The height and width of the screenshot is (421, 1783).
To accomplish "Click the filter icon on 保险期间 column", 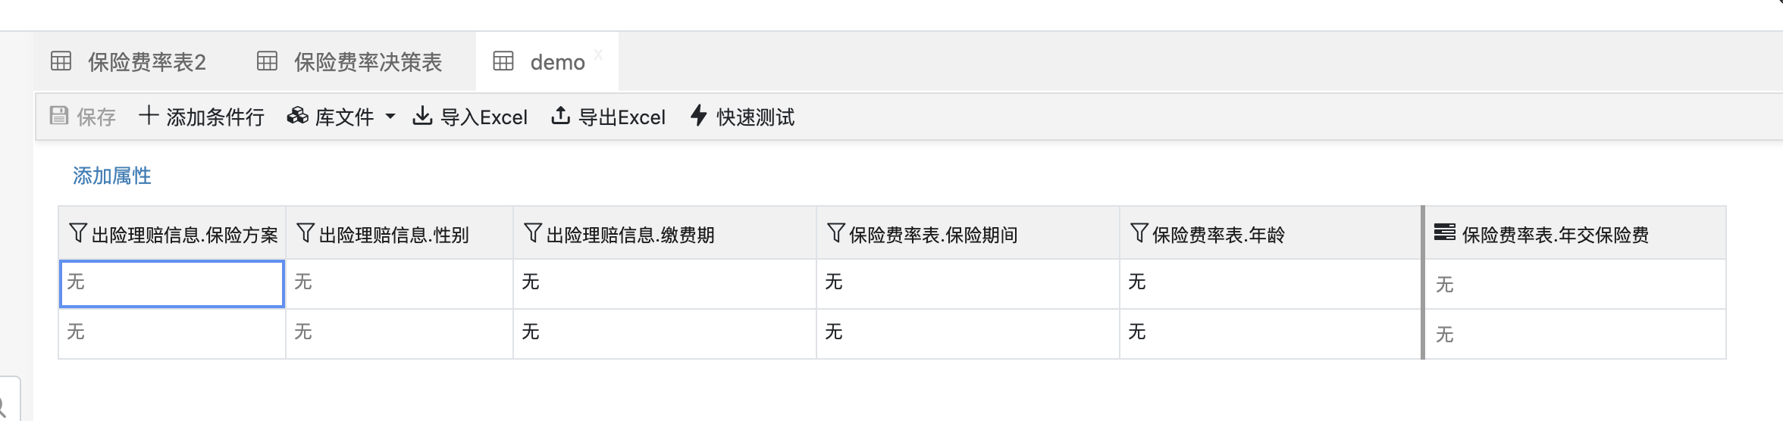I will pyautogui.click(x=835, y=233).
